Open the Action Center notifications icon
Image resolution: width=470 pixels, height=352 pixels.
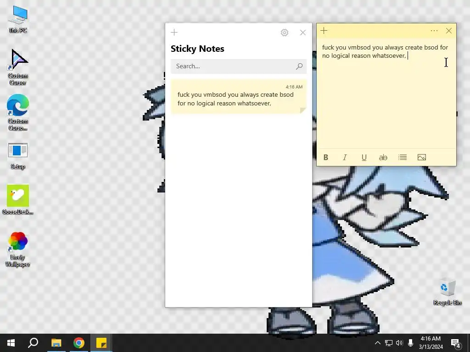click(x=456, y=343)
